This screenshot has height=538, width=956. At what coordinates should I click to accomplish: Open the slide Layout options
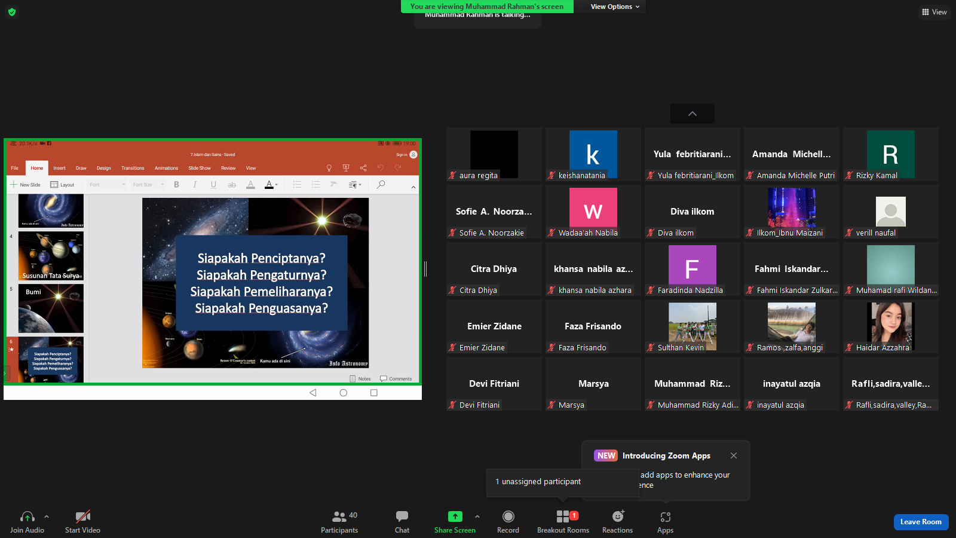62,185
